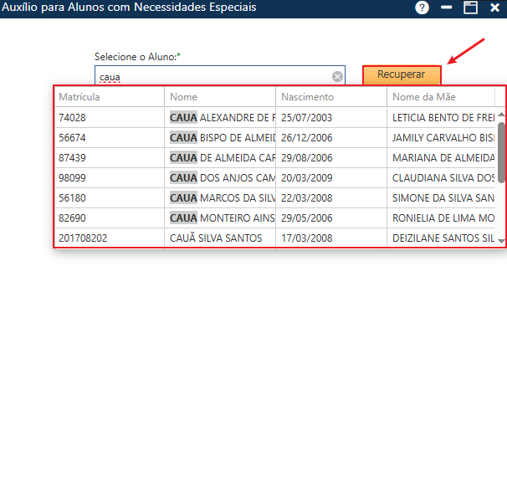Select mother JAMILY CARVALHO BIS

click(x=443, y=138)
